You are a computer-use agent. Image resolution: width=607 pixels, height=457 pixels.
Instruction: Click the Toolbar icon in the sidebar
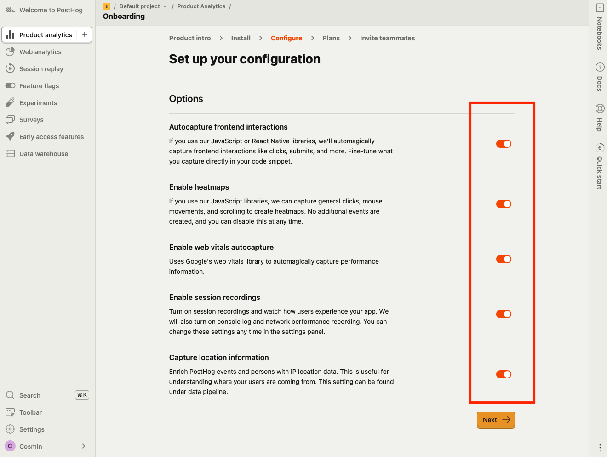[10, 412]
